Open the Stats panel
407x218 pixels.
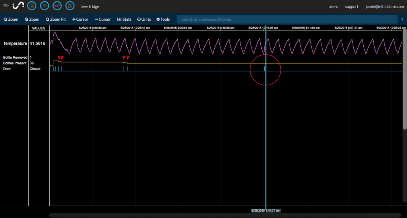pos(124,19)
